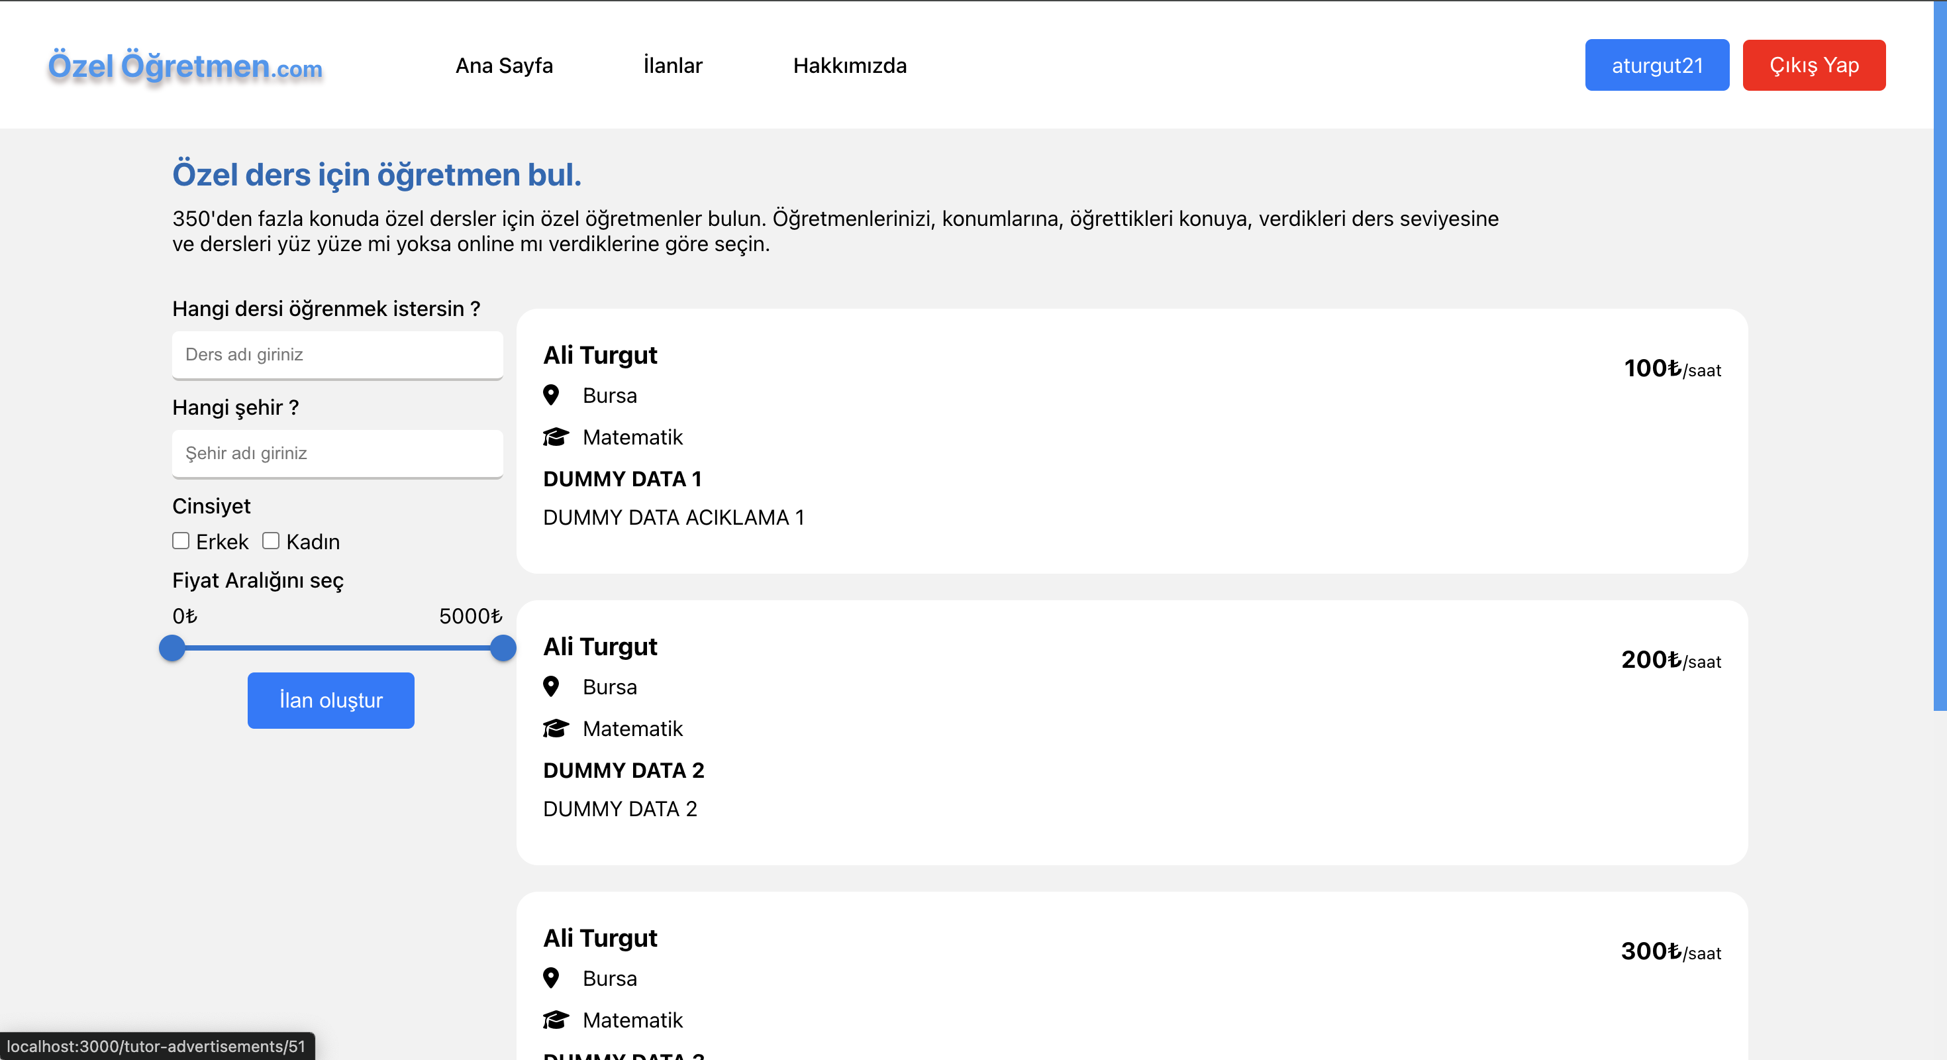
Task: Click Matematik subject in 100₺ card
Action: [632, 437]
